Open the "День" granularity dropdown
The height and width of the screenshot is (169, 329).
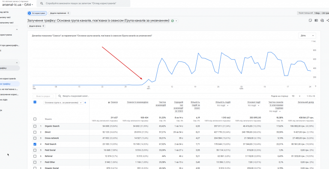tap(307, 36)
